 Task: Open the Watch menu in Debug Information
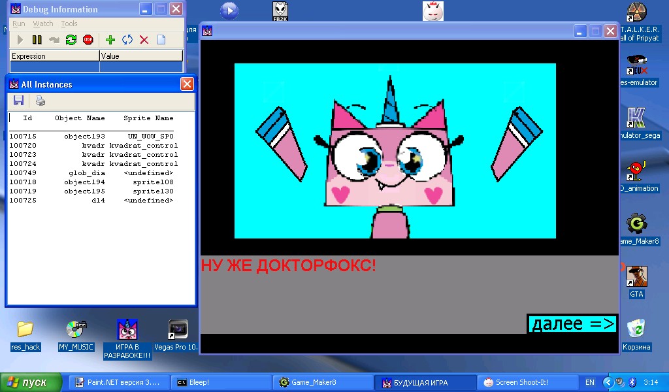(43, 24)
